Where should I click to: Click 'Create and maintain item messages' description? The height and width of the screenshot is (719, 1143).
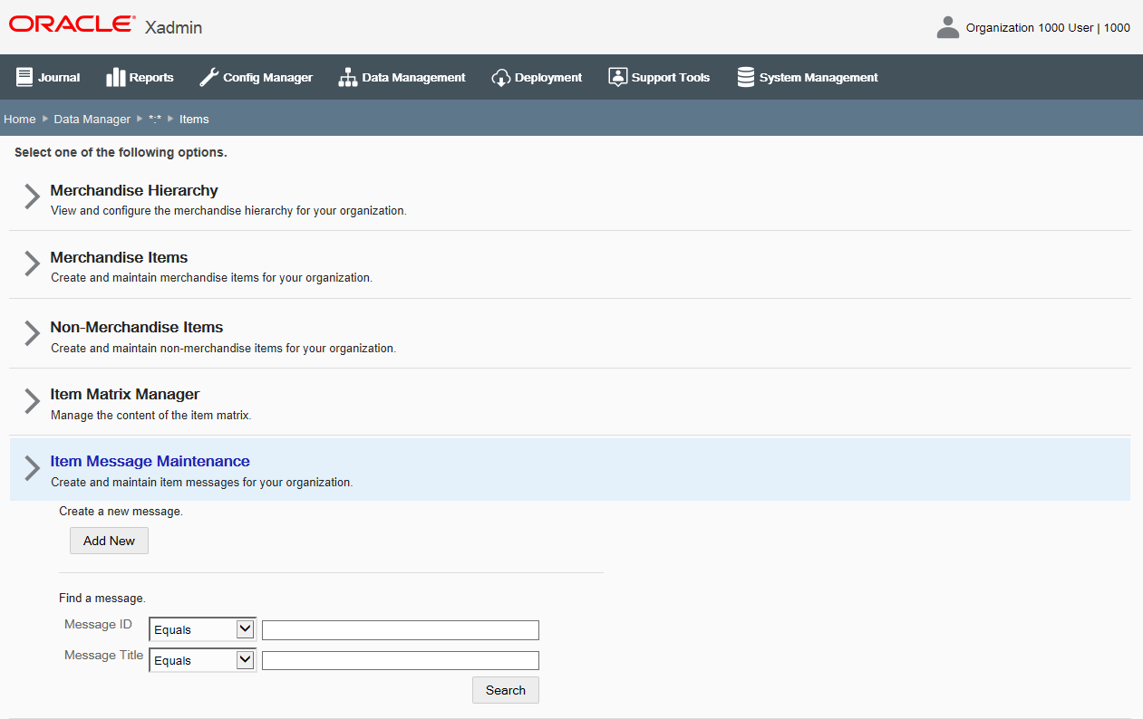[x=202, y=483]
